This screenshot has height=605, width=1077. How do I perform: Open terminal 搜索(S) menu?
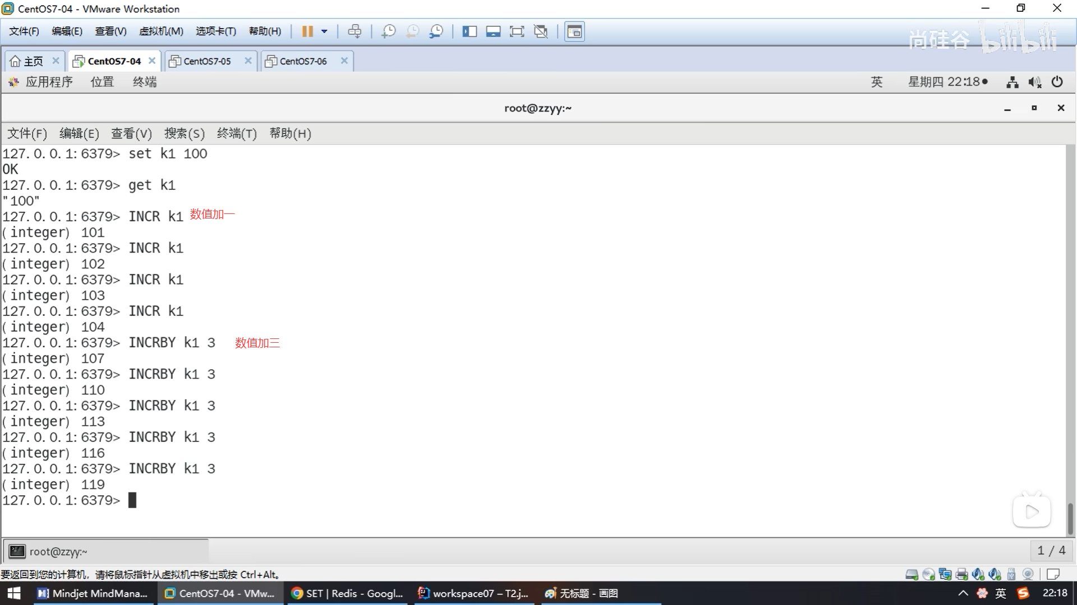click(x=184, y=134)
